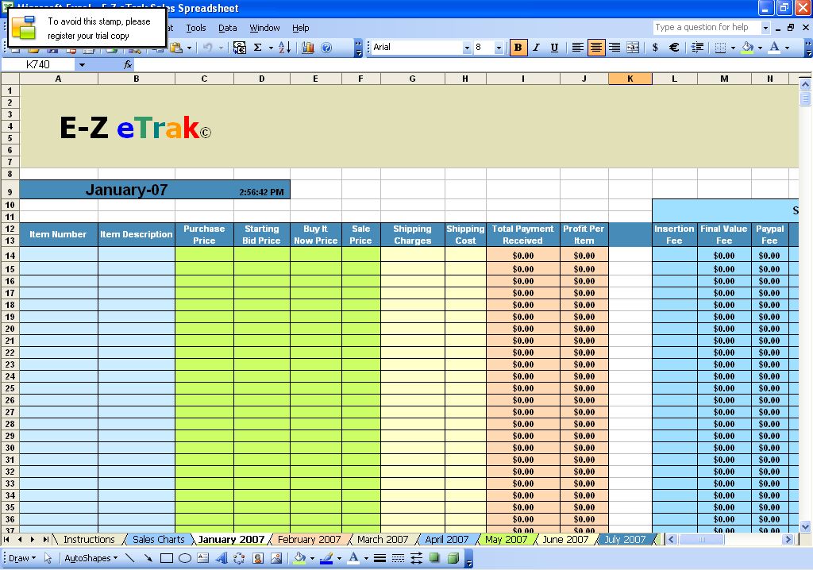
Task: Open the Fill Color dropdown arrow in Formatting toolbar
Action: pos(760,48)
